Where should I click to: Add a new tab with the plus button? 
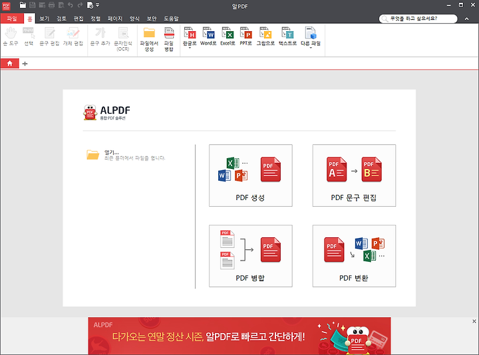coord(25,64)
